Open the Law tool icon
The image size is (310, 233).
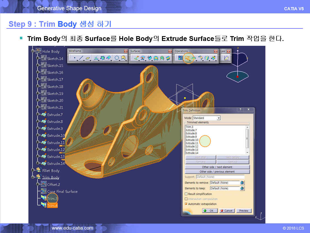tap(226, 58)
